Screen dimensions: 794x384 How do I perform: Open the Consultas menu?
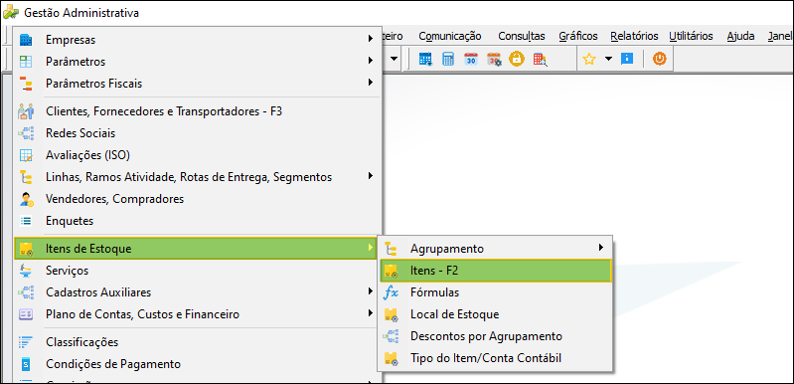522,37
